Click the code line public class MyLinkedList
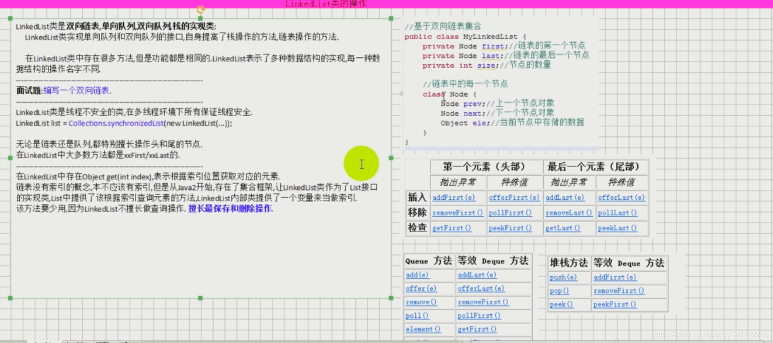 pos(465,36)
